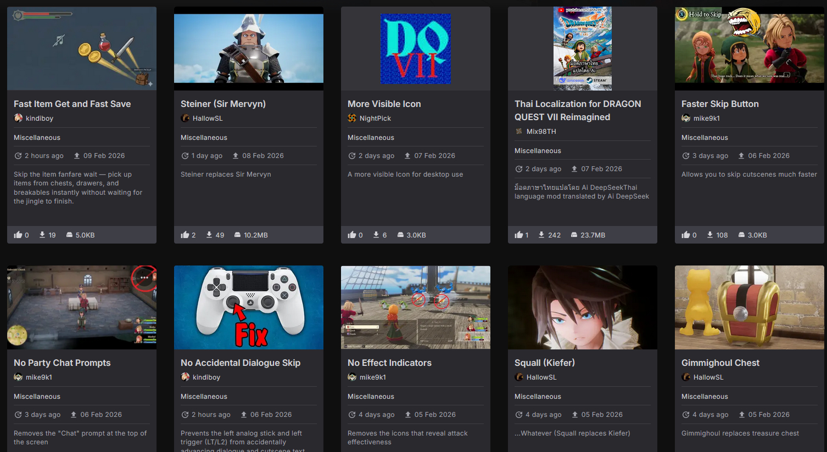Open the Gimmighoul Chest thumbnail image
The image size is (827, 452).
[x=750, y=308]
